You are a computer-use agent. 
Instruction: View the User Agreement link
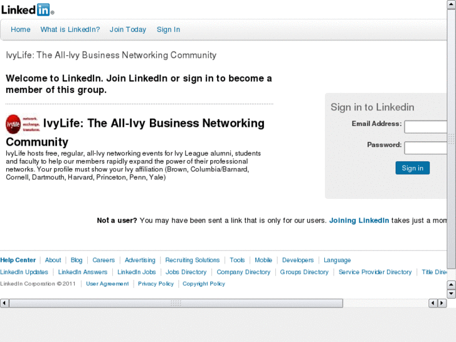pos(107,284)
